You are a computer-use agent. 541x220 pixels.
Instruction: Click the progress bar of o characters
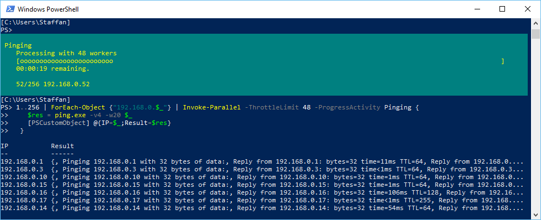pos(260,61)
